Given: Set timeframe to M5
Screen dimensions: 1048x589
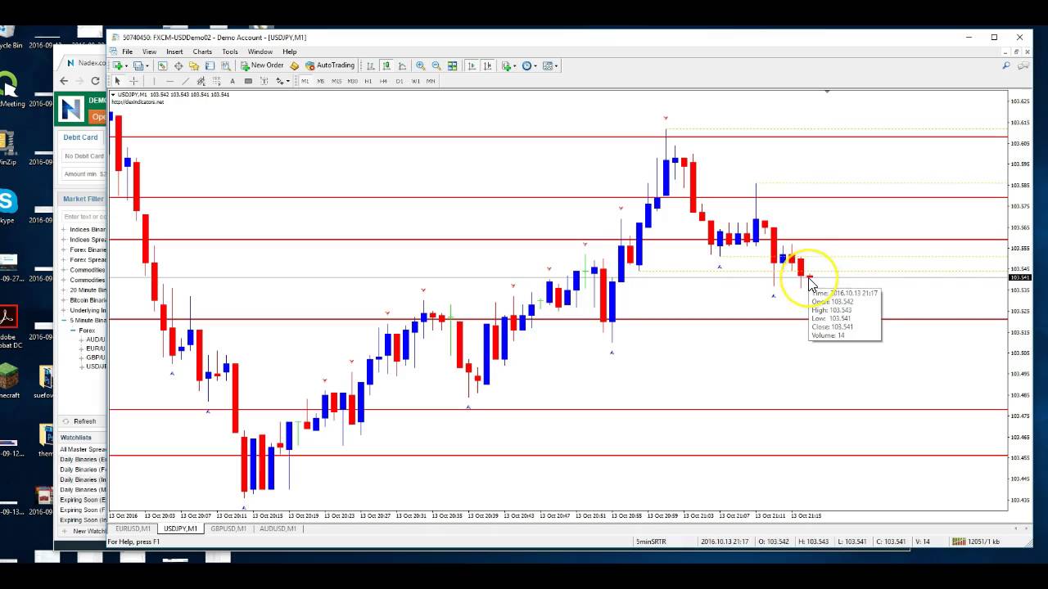Looking at the screenshot, I should (321, 81).
